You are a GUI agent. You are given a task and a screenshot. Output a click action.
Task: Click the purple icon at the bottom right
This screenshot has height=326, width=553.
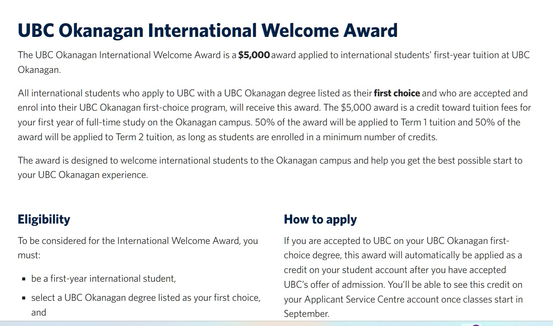coord(476,324)
